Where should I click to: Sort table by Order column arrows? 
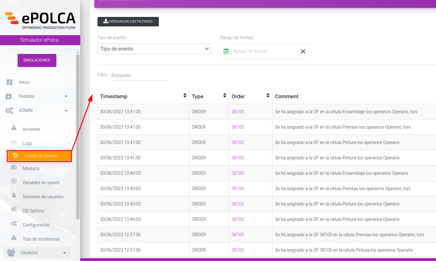coord(268,95)
